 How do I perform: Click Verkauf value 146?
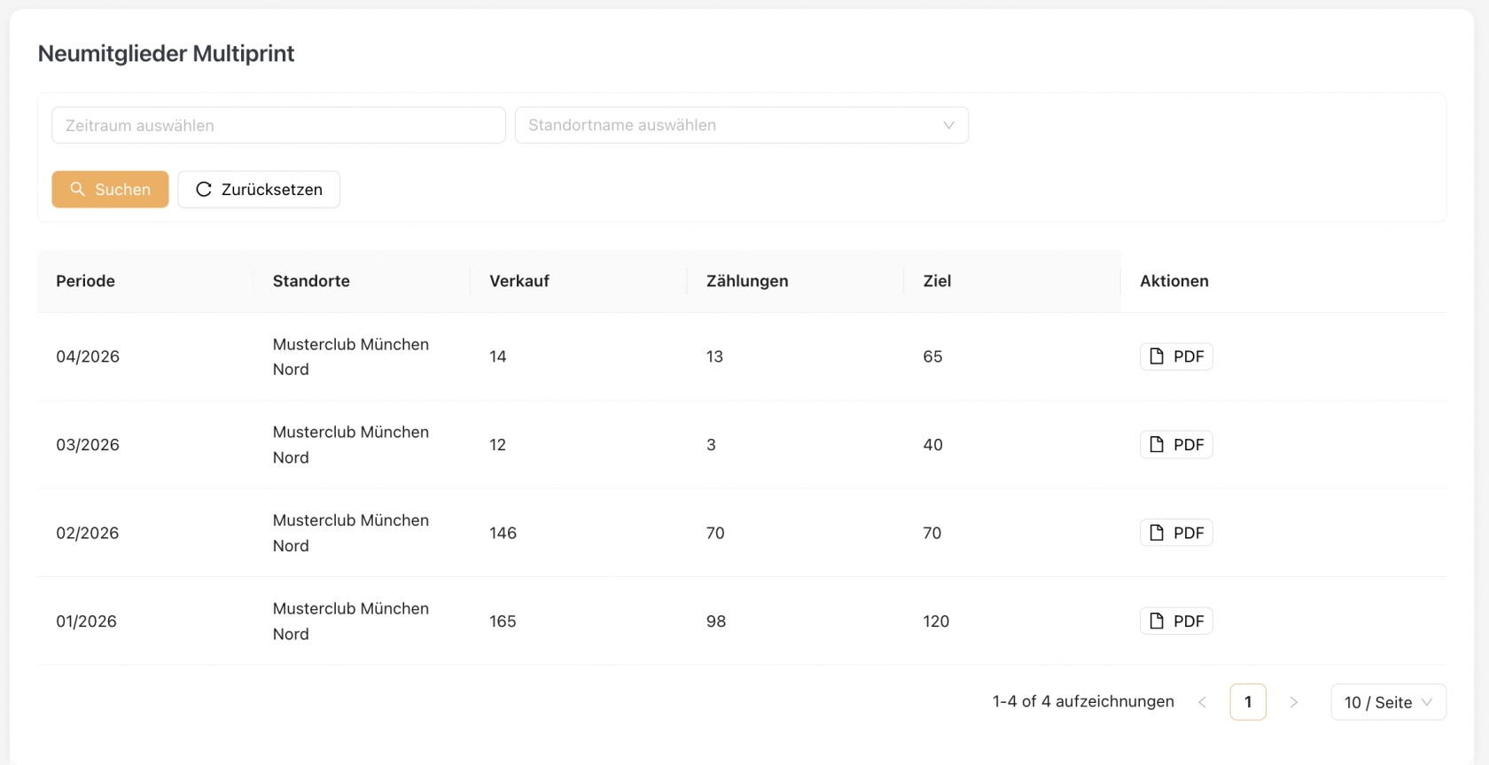point(503,533)
